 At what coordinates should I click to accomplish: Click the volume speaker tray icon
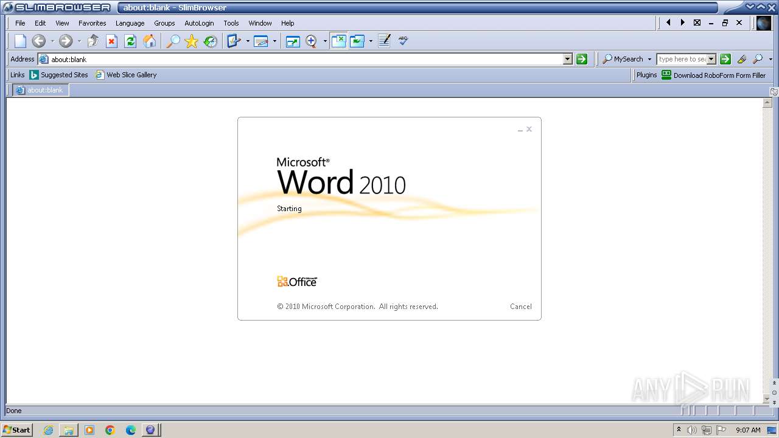(x=692, y=430)
